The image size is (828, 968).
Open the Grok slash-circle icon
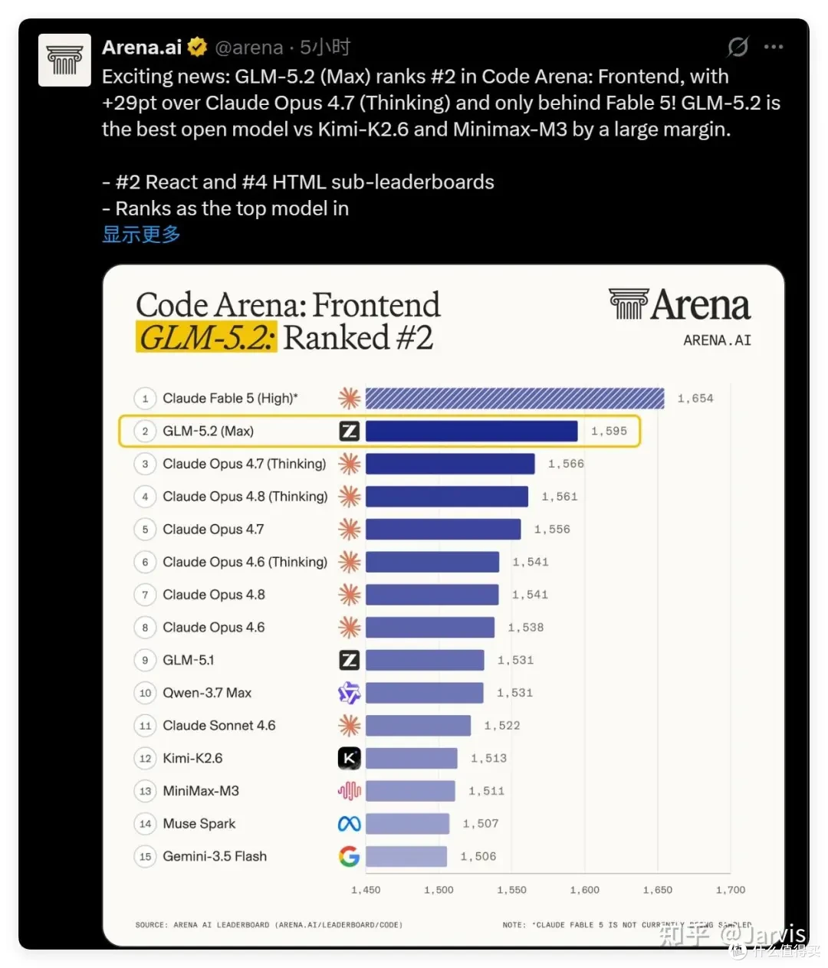(x=738, y=48)
